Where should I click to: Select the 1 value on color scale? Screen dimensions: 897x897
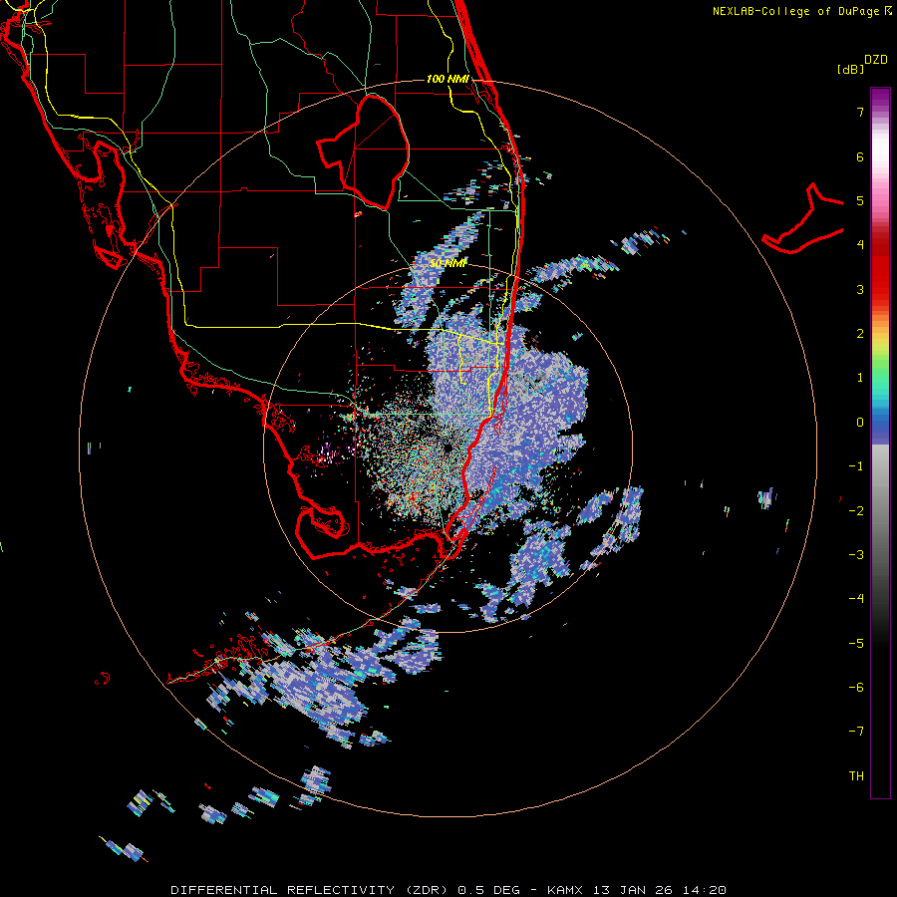click(x=860, y=378)
